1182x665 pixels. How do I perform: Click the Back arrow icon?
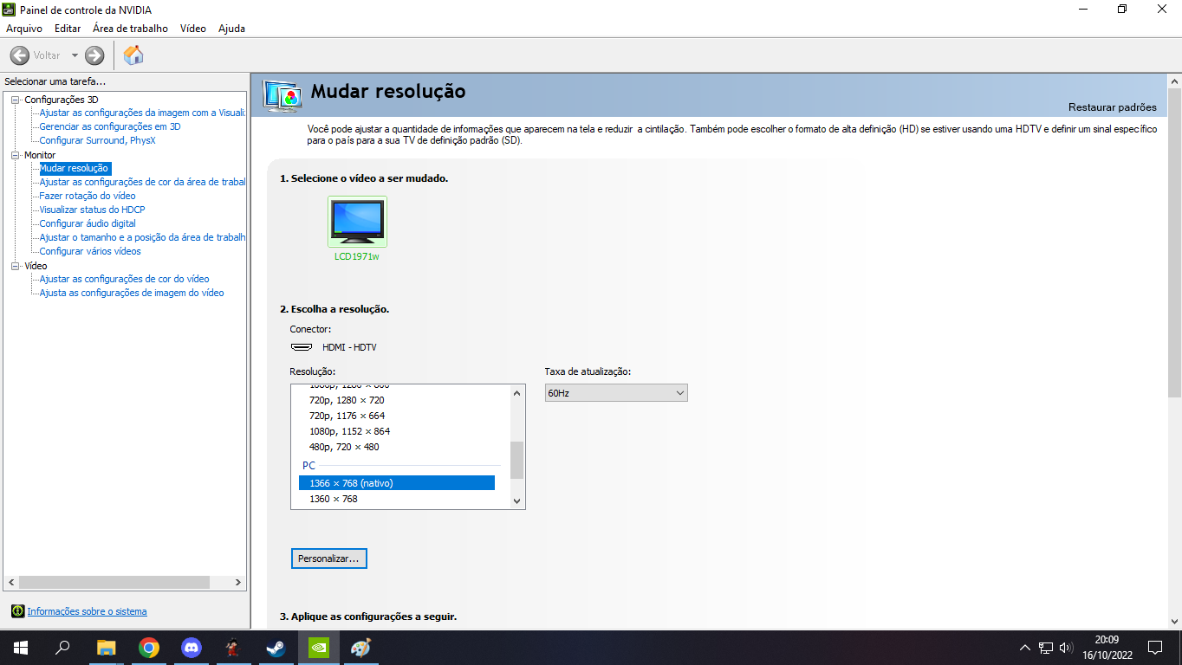click(x=20, y=55)
